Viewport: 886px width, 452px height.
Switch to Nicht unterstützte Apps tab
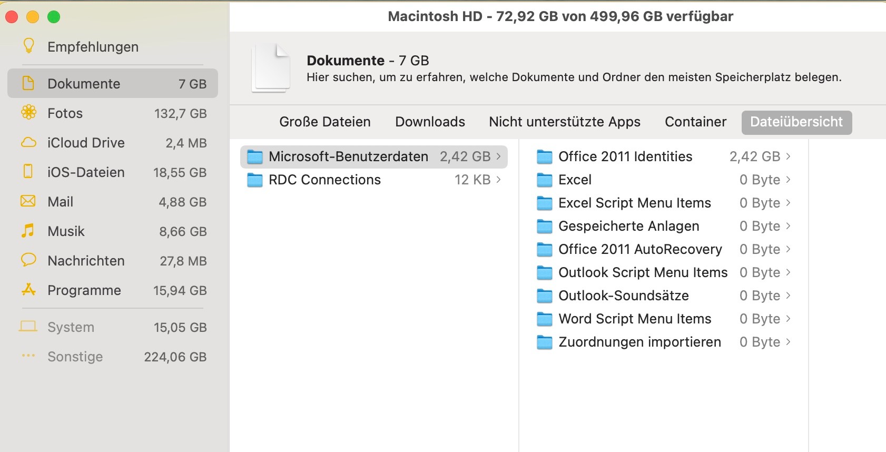(564, 122)
